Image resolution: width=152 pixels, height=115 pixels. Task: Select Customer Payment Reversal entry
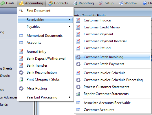click(112, 41)
